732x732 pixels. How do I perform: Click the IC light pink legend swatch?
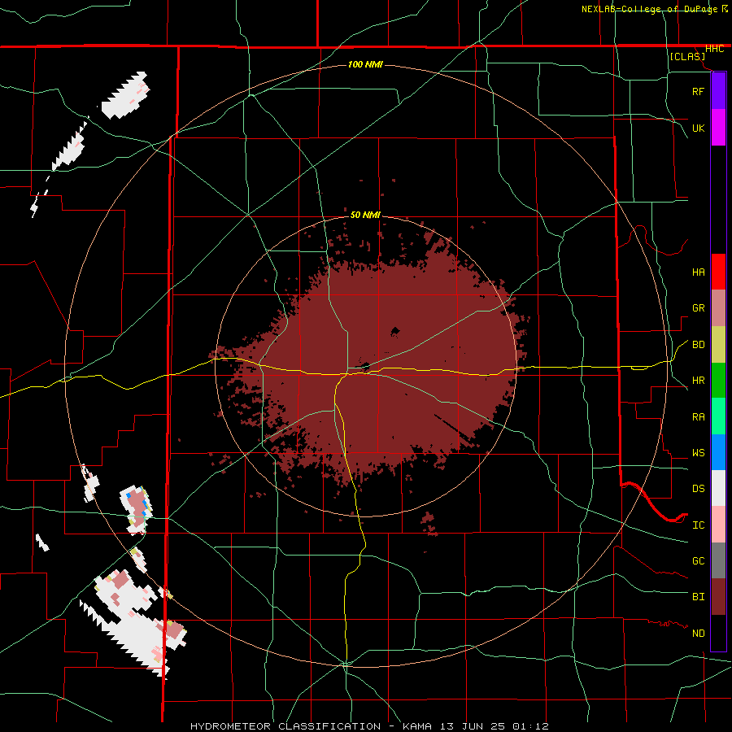pos(718,525)
